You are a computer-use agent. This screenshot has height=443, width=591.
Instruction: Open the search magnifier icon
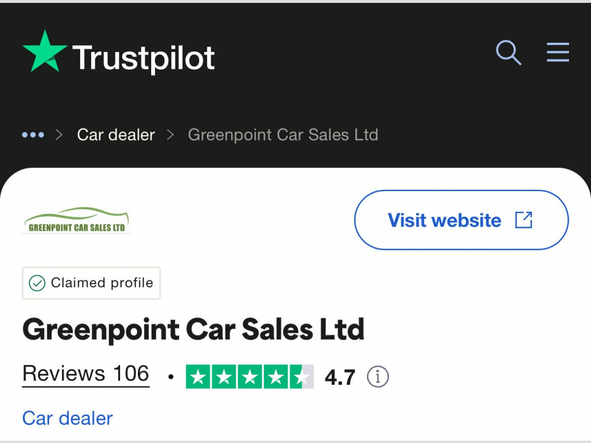[x=508, y=53]
